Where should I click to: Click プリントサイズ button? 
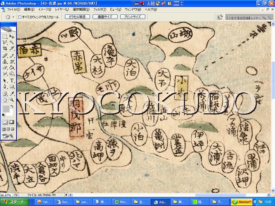tap(133, 17)
